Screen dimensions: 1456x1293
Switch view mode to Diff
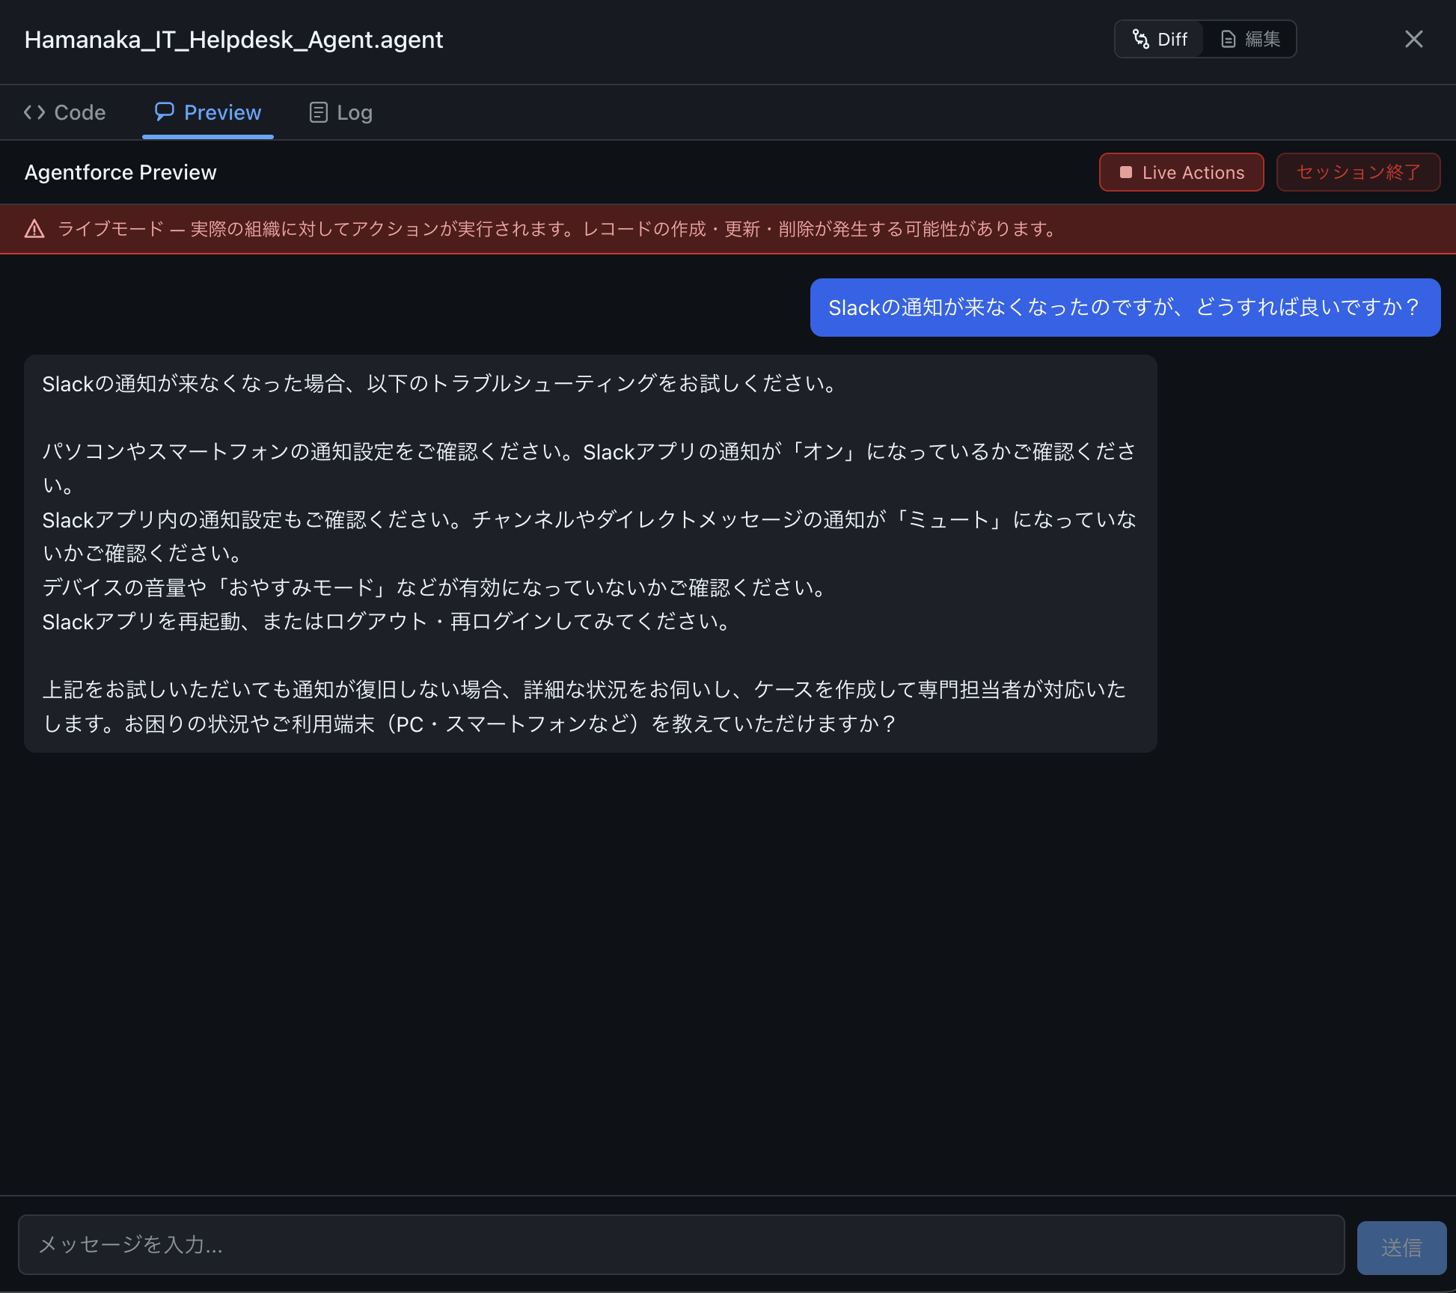(1172, 39)
